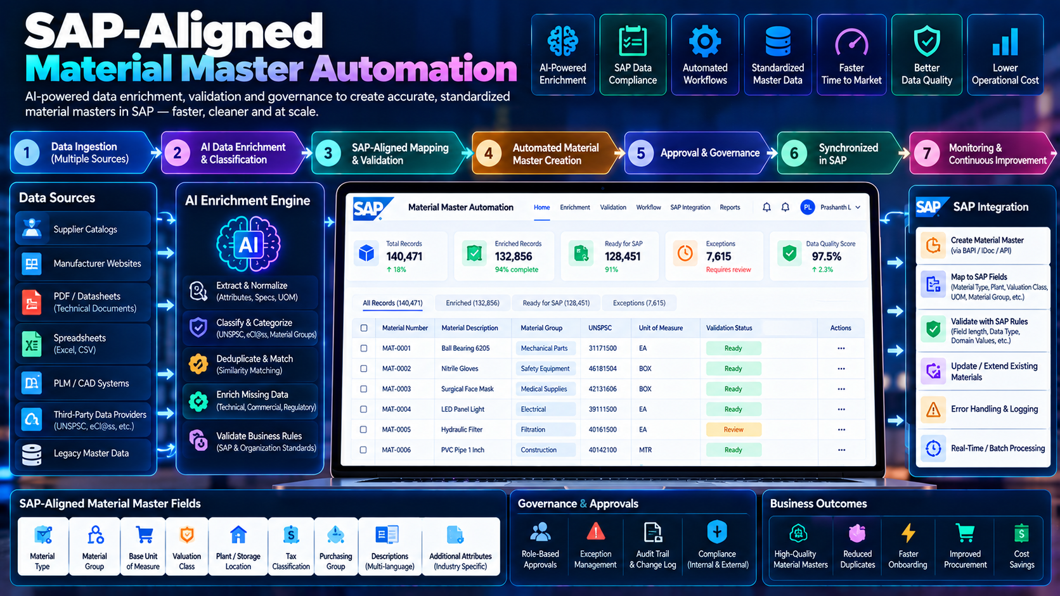Open actions menu for PVC Pipe 1 Inch

pyautogui.click(x=841, y=450)
